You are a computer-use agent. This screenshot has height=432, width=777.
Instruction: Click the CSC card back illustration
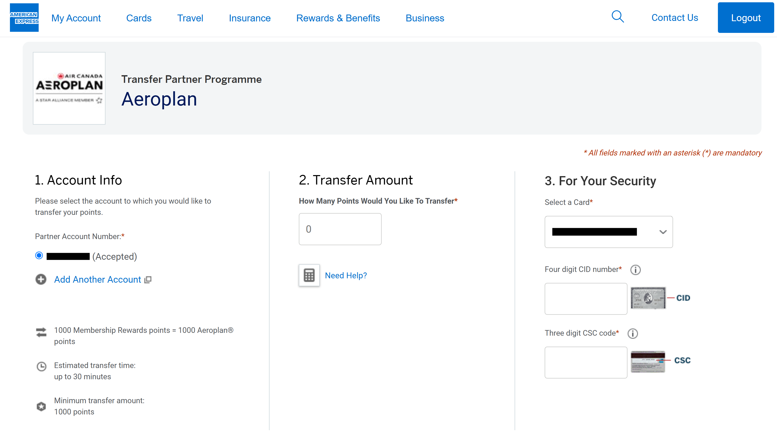(648, 361)
